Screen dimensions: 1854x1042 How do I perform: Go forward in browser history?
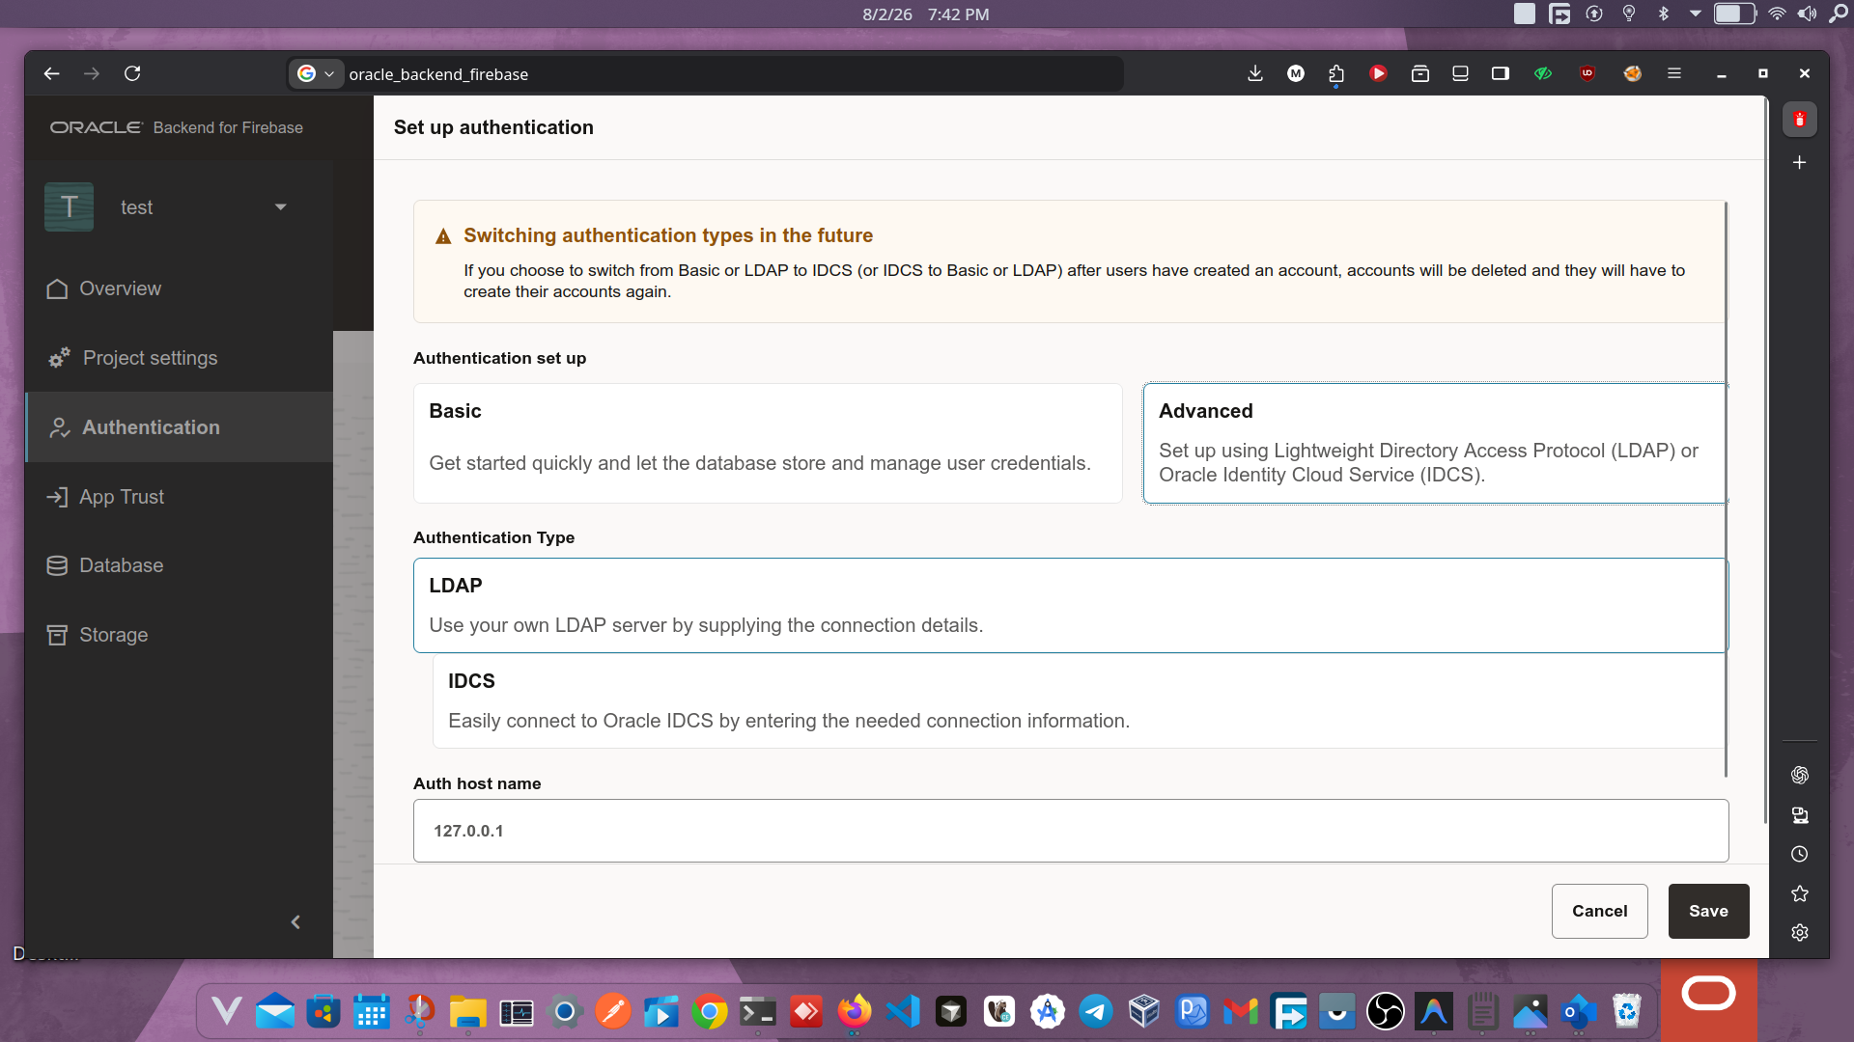[92, 73]
